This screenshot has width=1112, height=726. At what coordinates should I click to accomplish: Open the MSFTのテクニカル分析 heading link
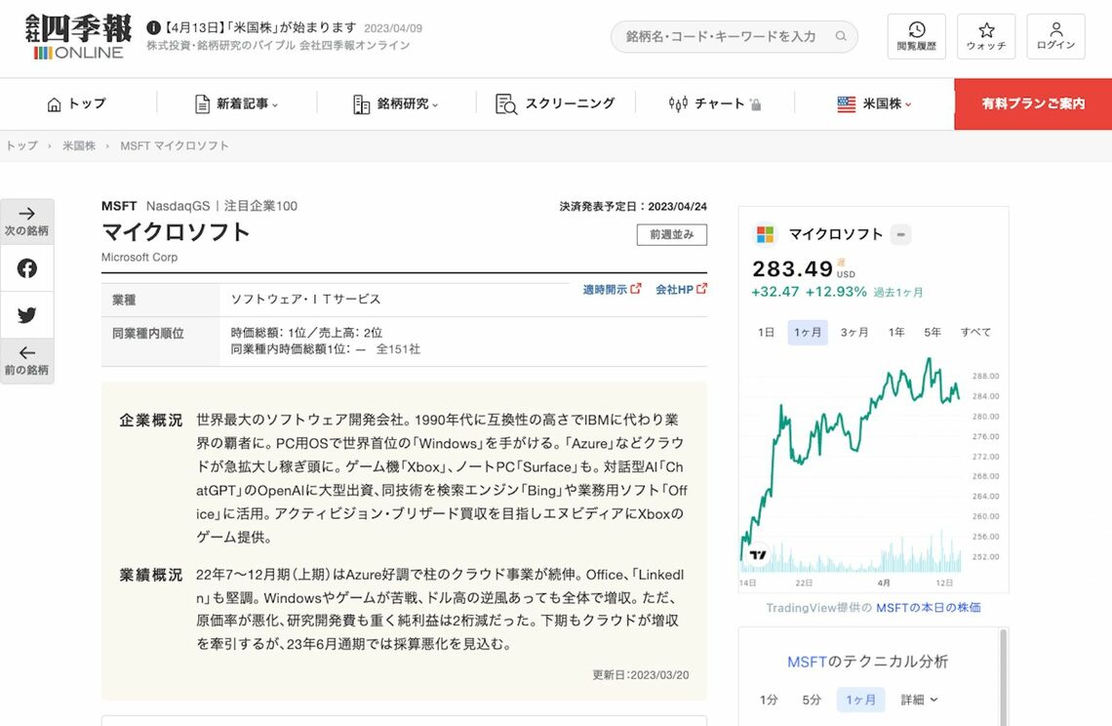point(867,662)
